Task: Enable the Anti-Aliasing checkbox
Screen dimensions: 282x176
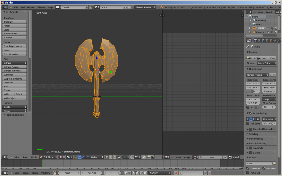Action: [250, 113]
